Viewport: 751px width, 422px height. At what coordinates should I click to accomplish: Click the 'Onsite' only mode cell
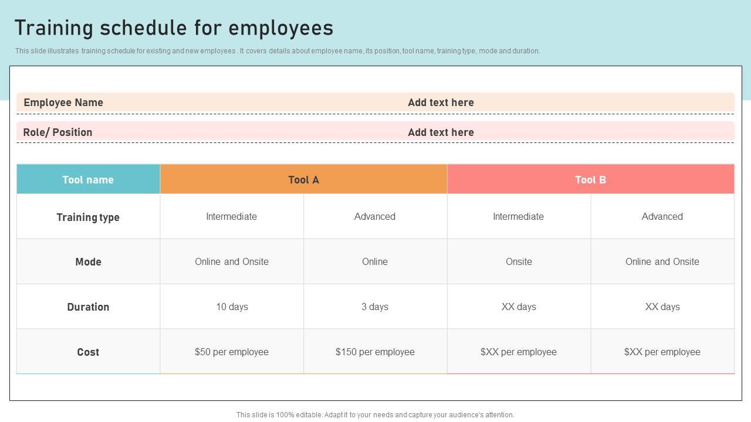point(519,262)
